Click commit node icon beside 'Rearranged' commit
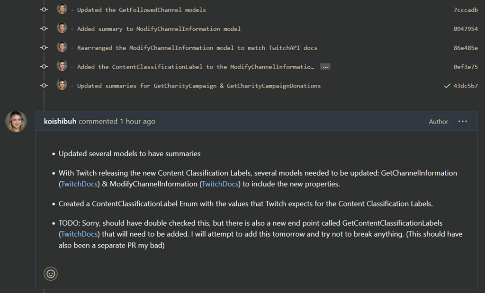The height and width of the screenshot is (293, 485). (x=44, y=48)
